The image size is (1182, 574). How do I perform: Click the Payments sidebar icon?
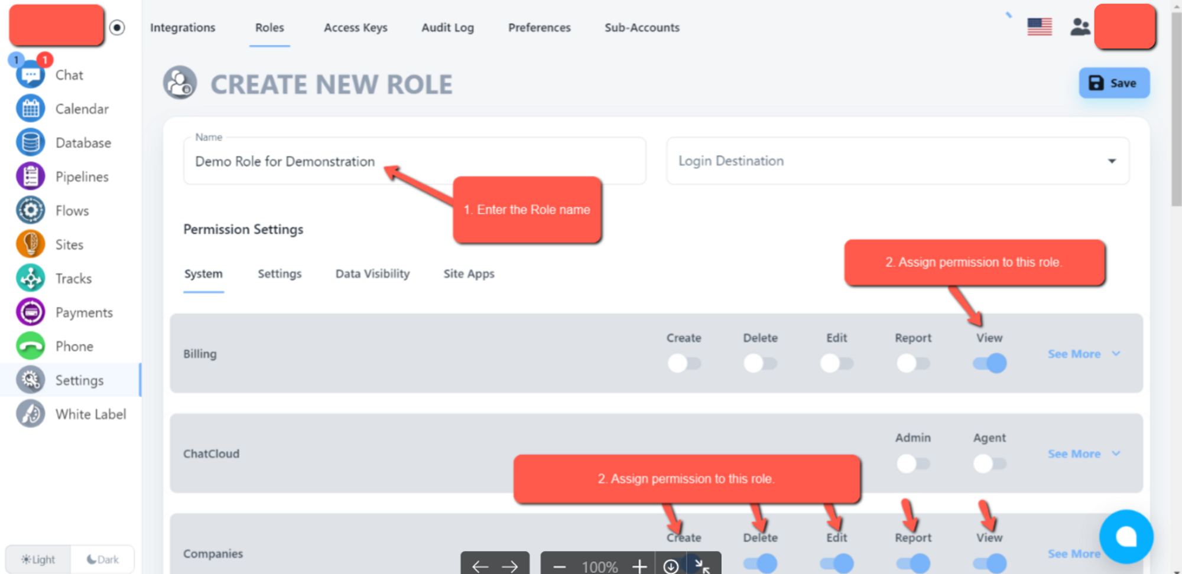[30, 312]
